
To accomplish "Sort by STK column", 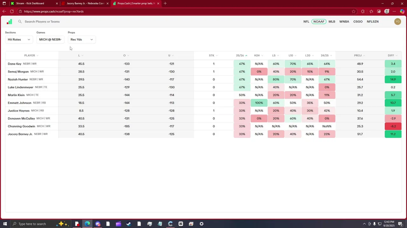I will click(213, 55).
